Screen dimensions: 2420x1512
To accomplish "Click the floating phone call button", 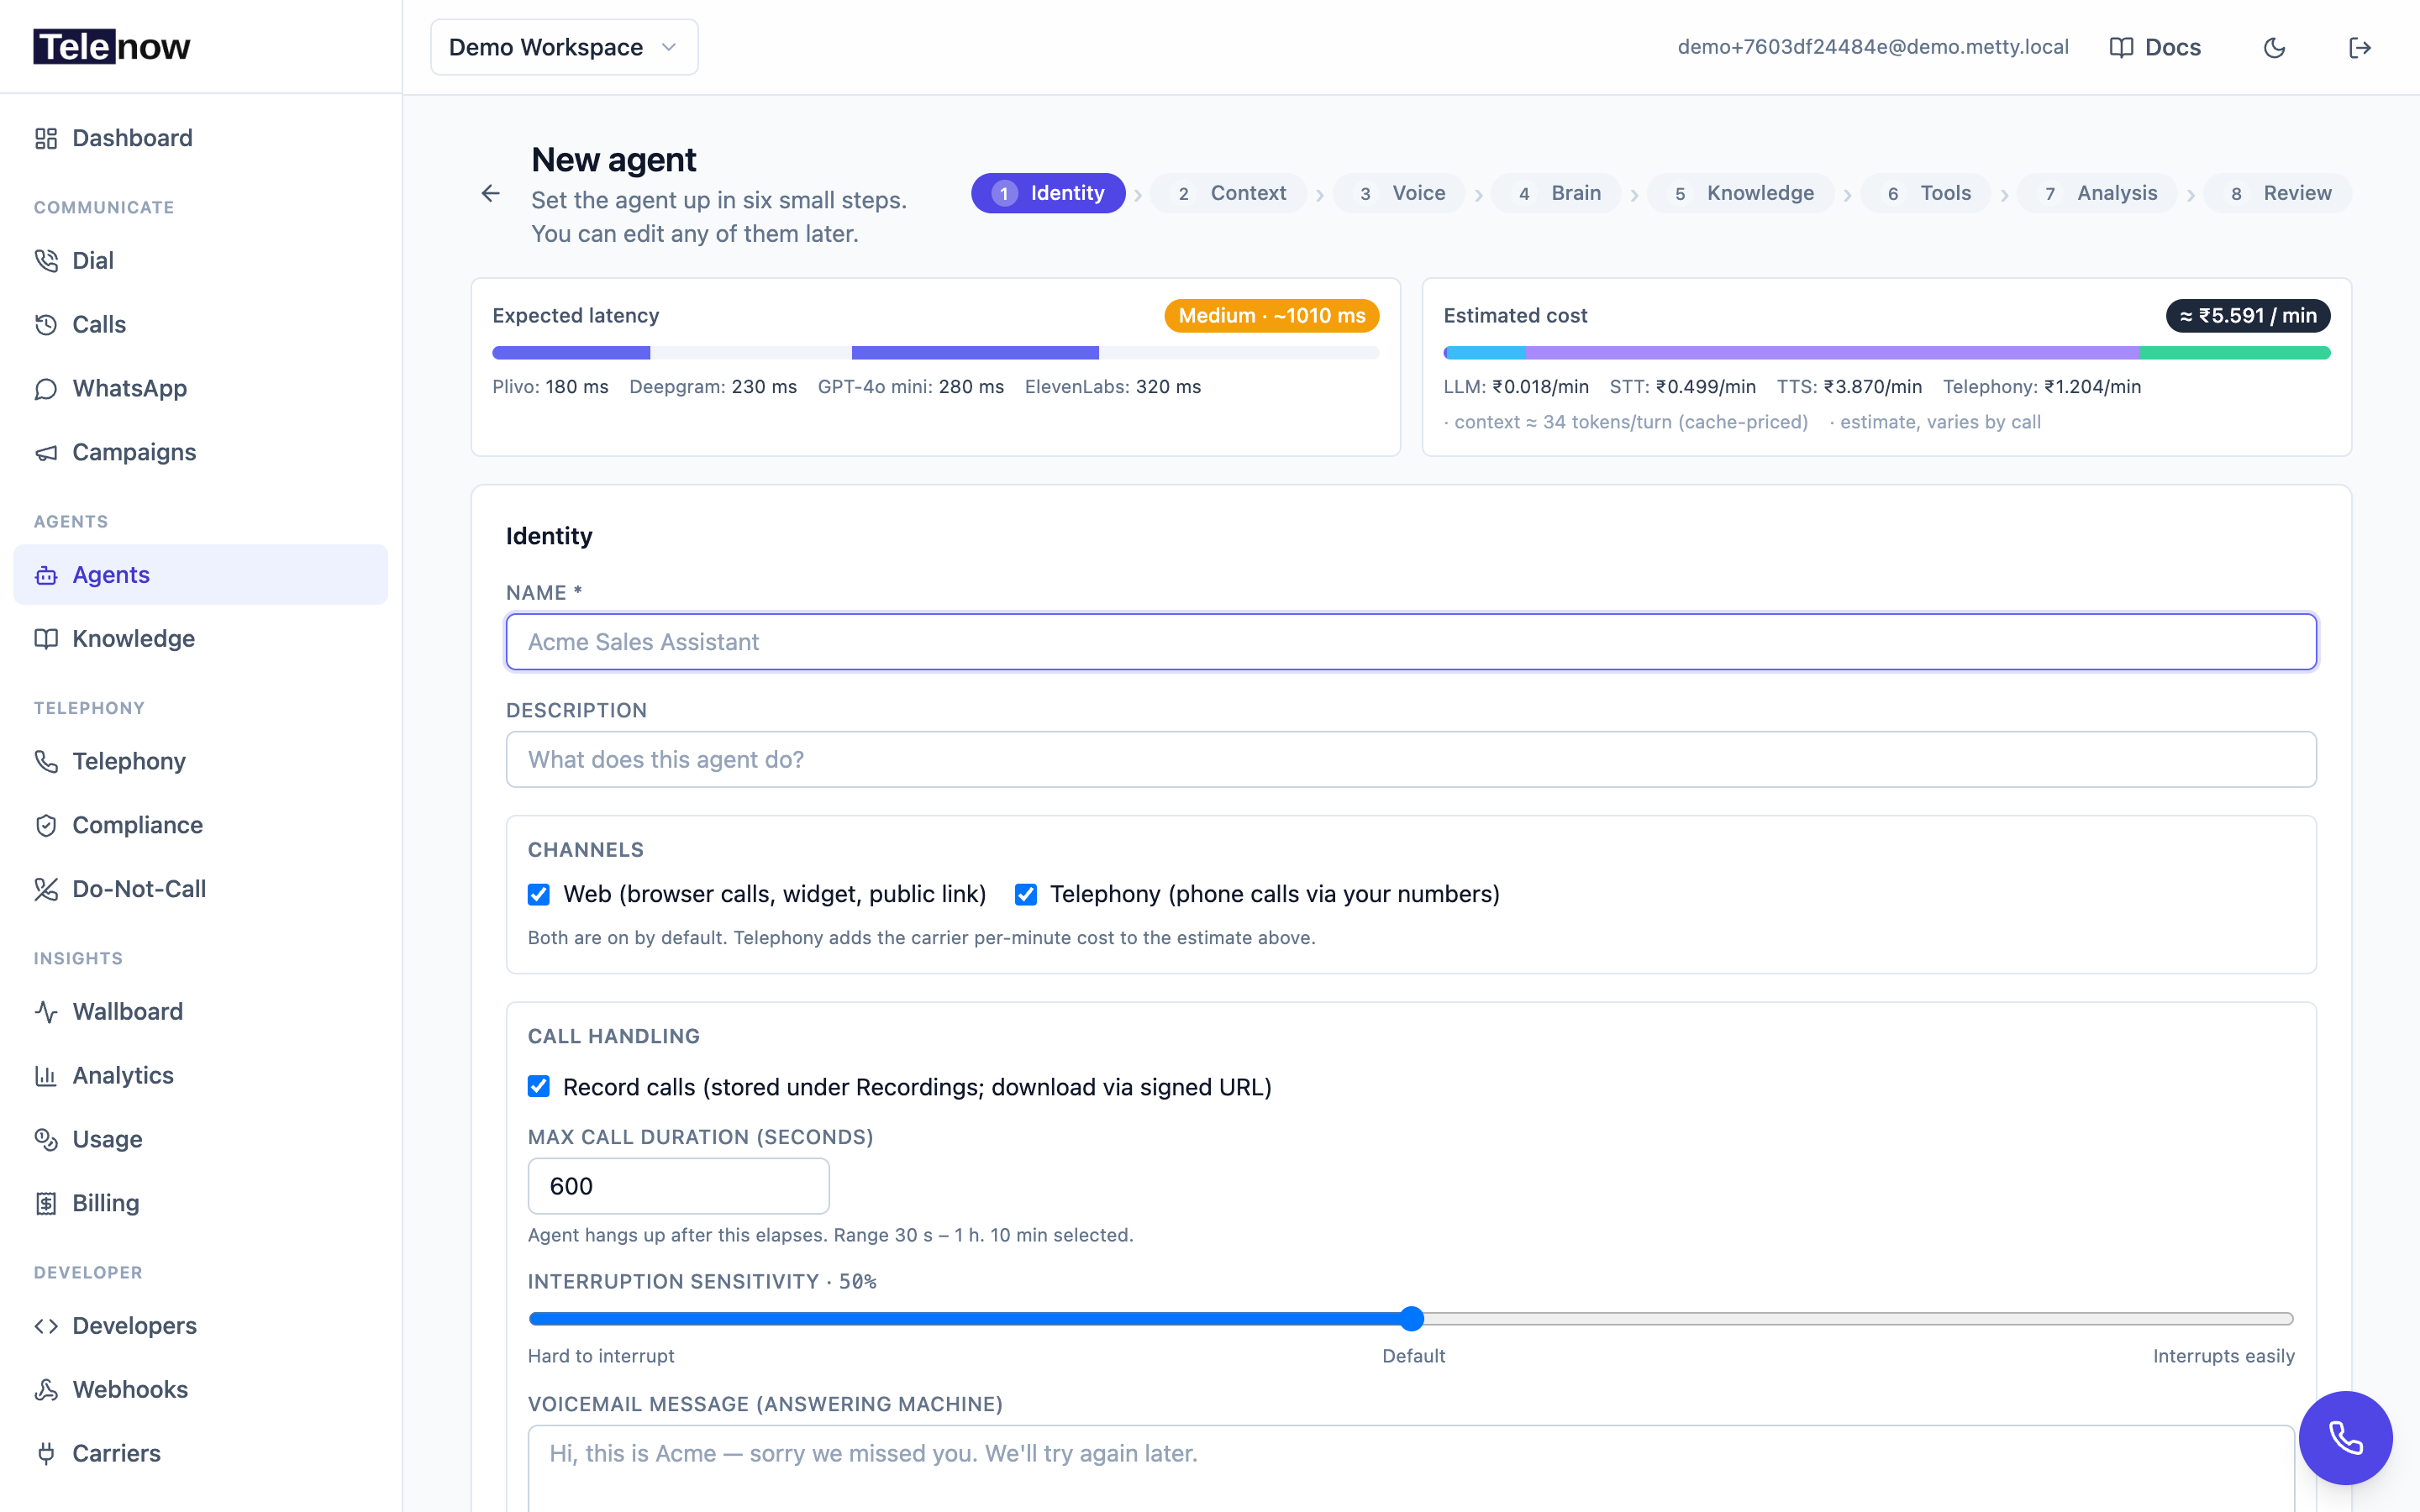I will click(2345, 1437).
